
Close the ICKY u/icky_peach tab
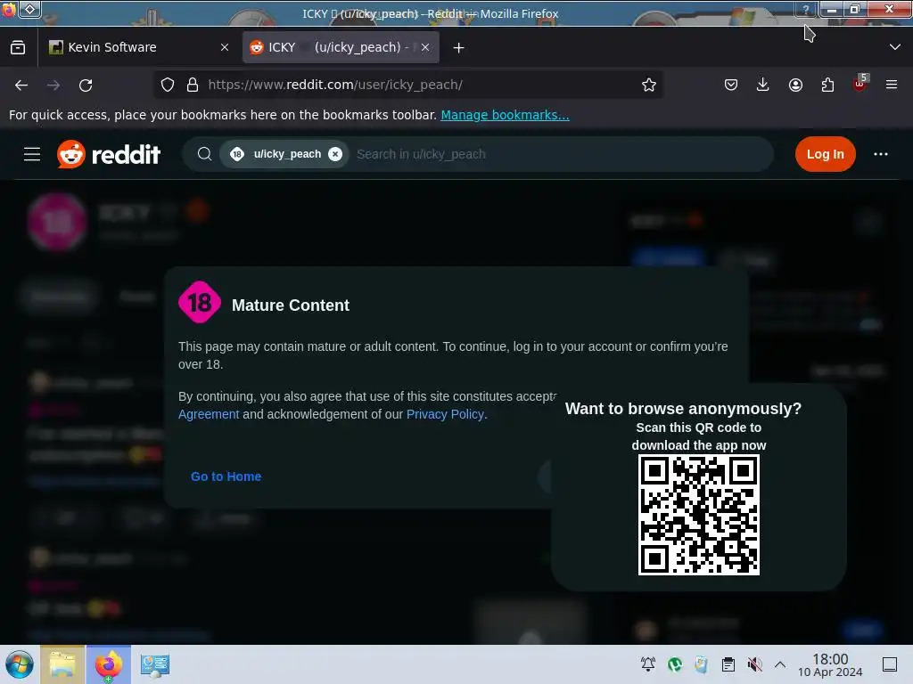click(x=425, y=48)
